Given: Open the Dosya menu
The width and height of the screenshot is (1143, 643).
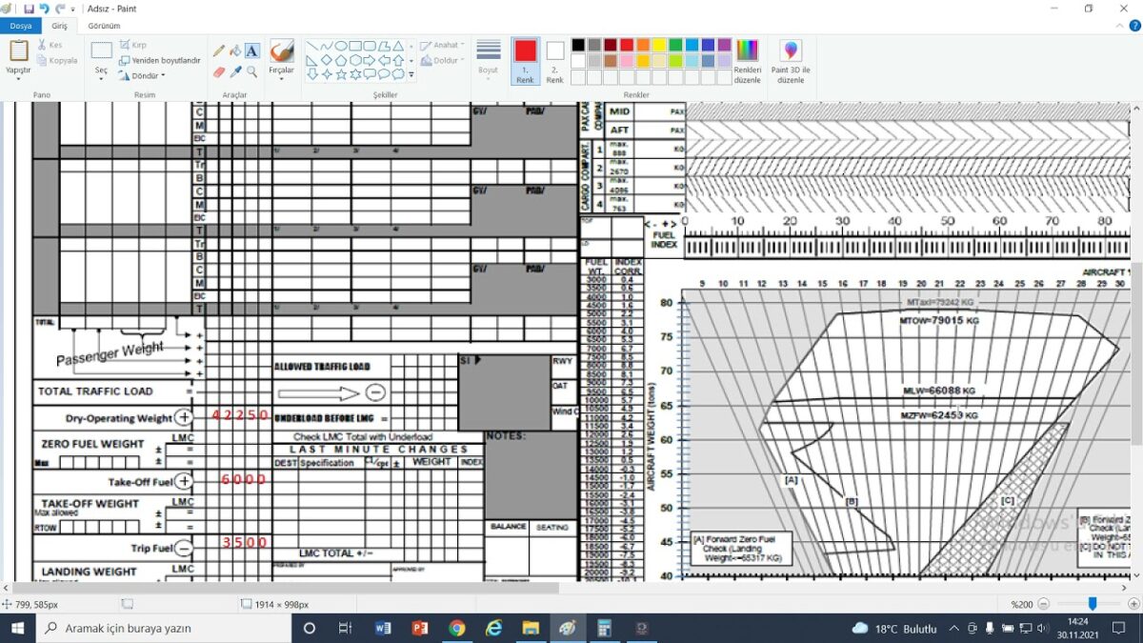Looking at the screenshot, I should point(20,26).
